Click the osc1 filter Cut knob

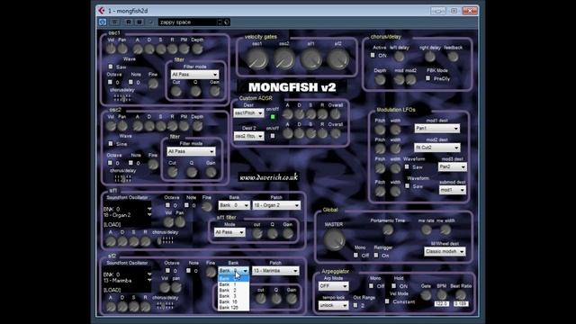176,91
